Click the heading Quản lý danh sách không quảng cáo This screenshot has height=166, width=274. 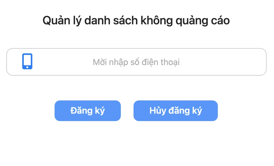pyautogui.click(x=136, y=21)
